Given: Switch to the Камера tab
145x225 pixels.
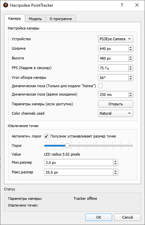Looking at the screenshot, I should [14, 18].
